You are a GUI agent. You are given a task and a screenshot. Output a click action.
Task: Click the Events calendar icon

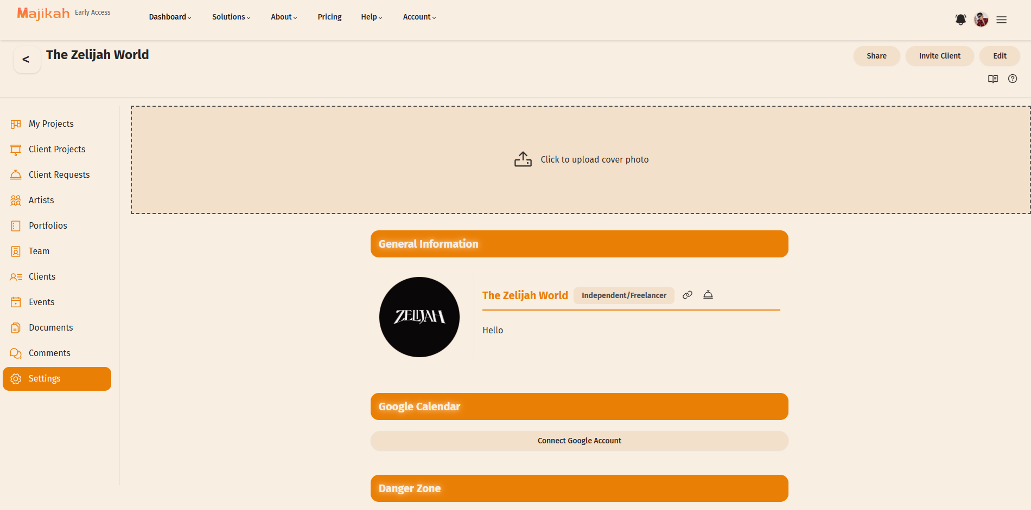[16, 302]
